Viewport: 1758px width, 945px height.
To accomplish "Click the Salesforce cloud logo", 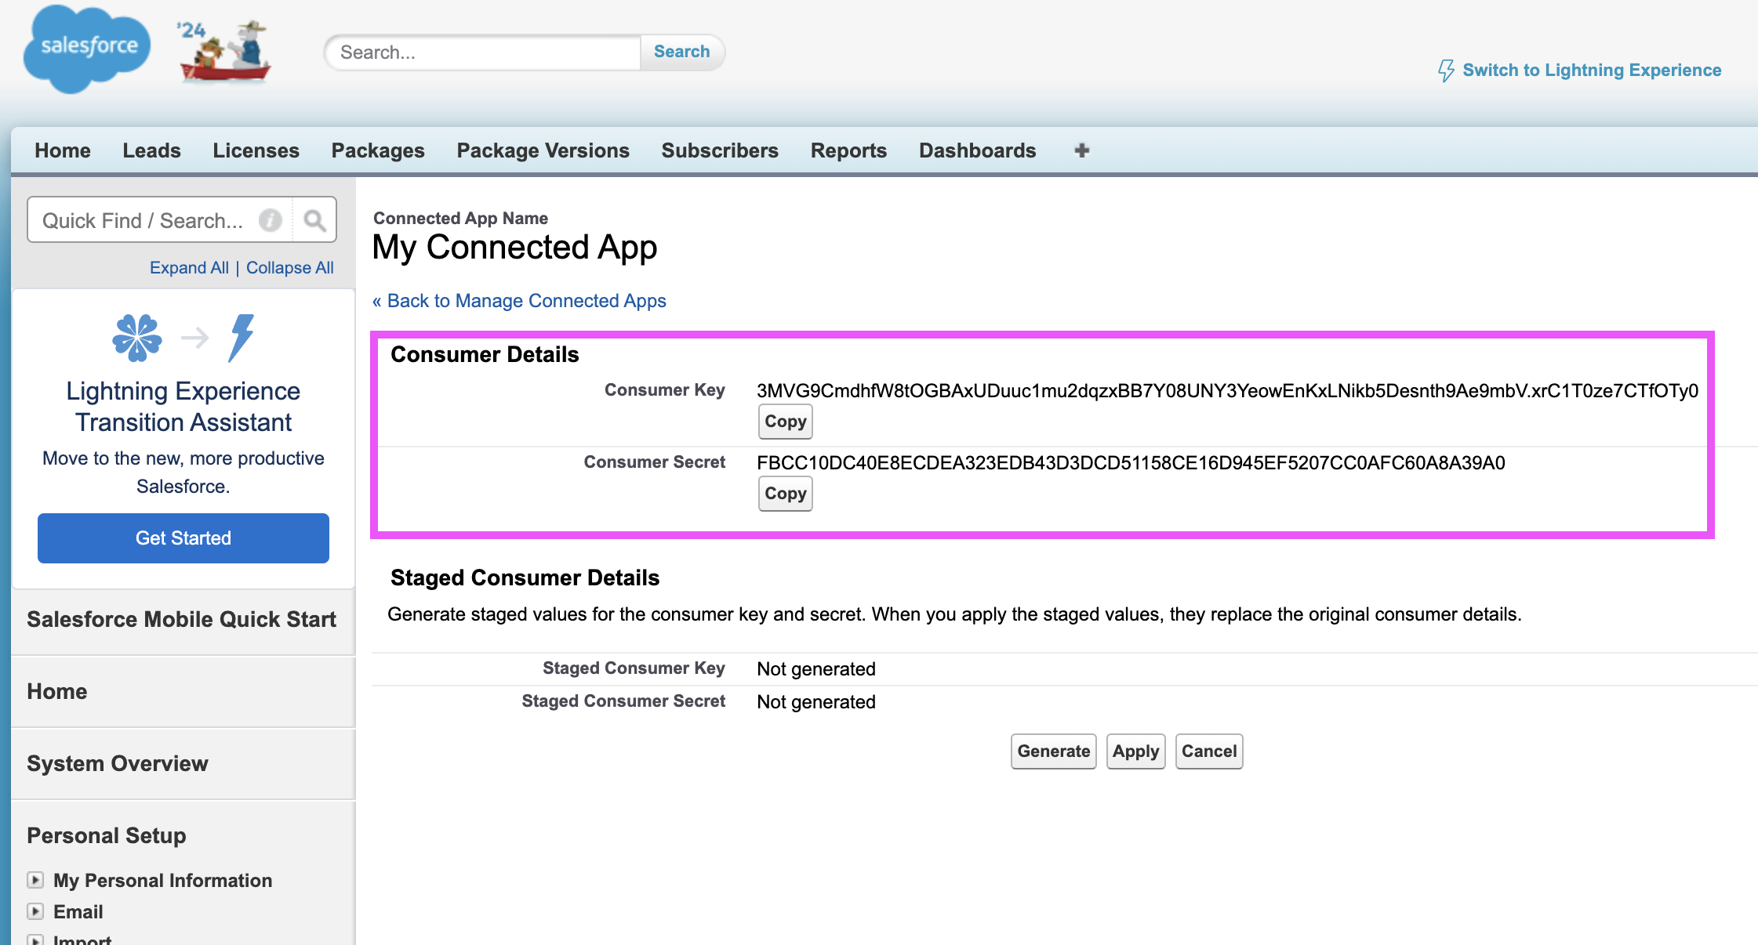I will click(x=86, y=49).
